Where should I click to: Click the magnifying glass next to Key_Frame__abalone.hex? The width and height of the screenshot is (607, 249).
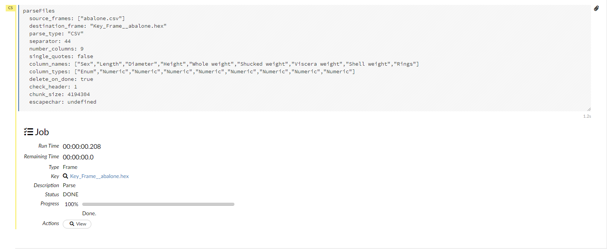coord(65,176)
